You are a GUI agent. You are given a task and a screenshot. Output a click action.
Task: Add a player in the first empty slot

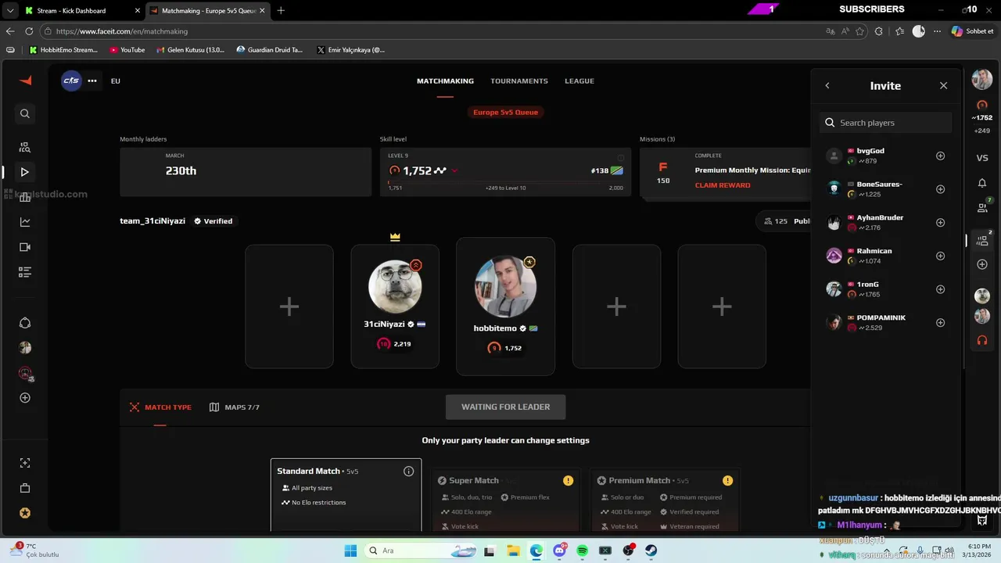(289, 307)
